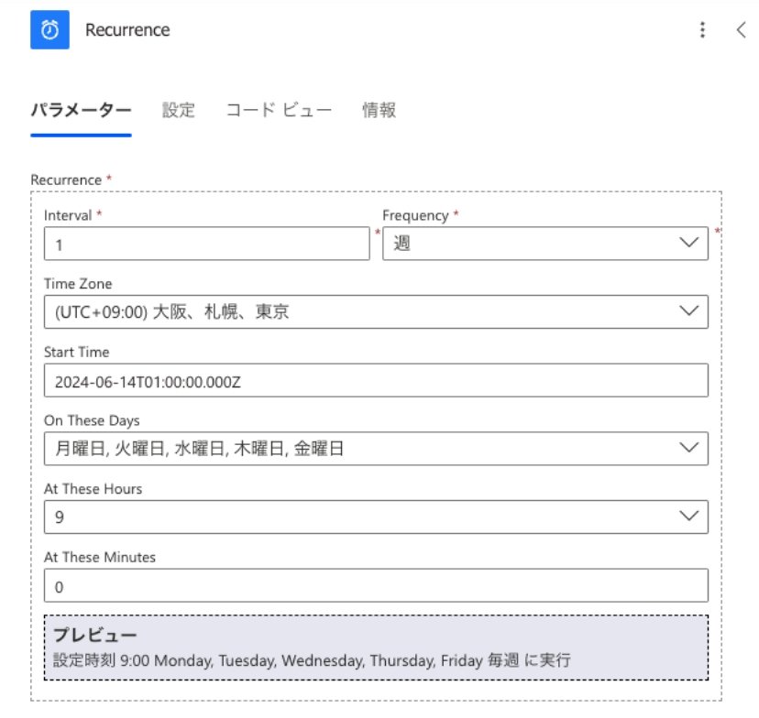
Task: Click the Start Time input field
Action: pyautogui.click(x=376, y=380)
